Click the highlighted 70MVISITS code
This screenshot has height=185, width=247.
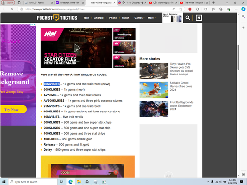point(52,84)
